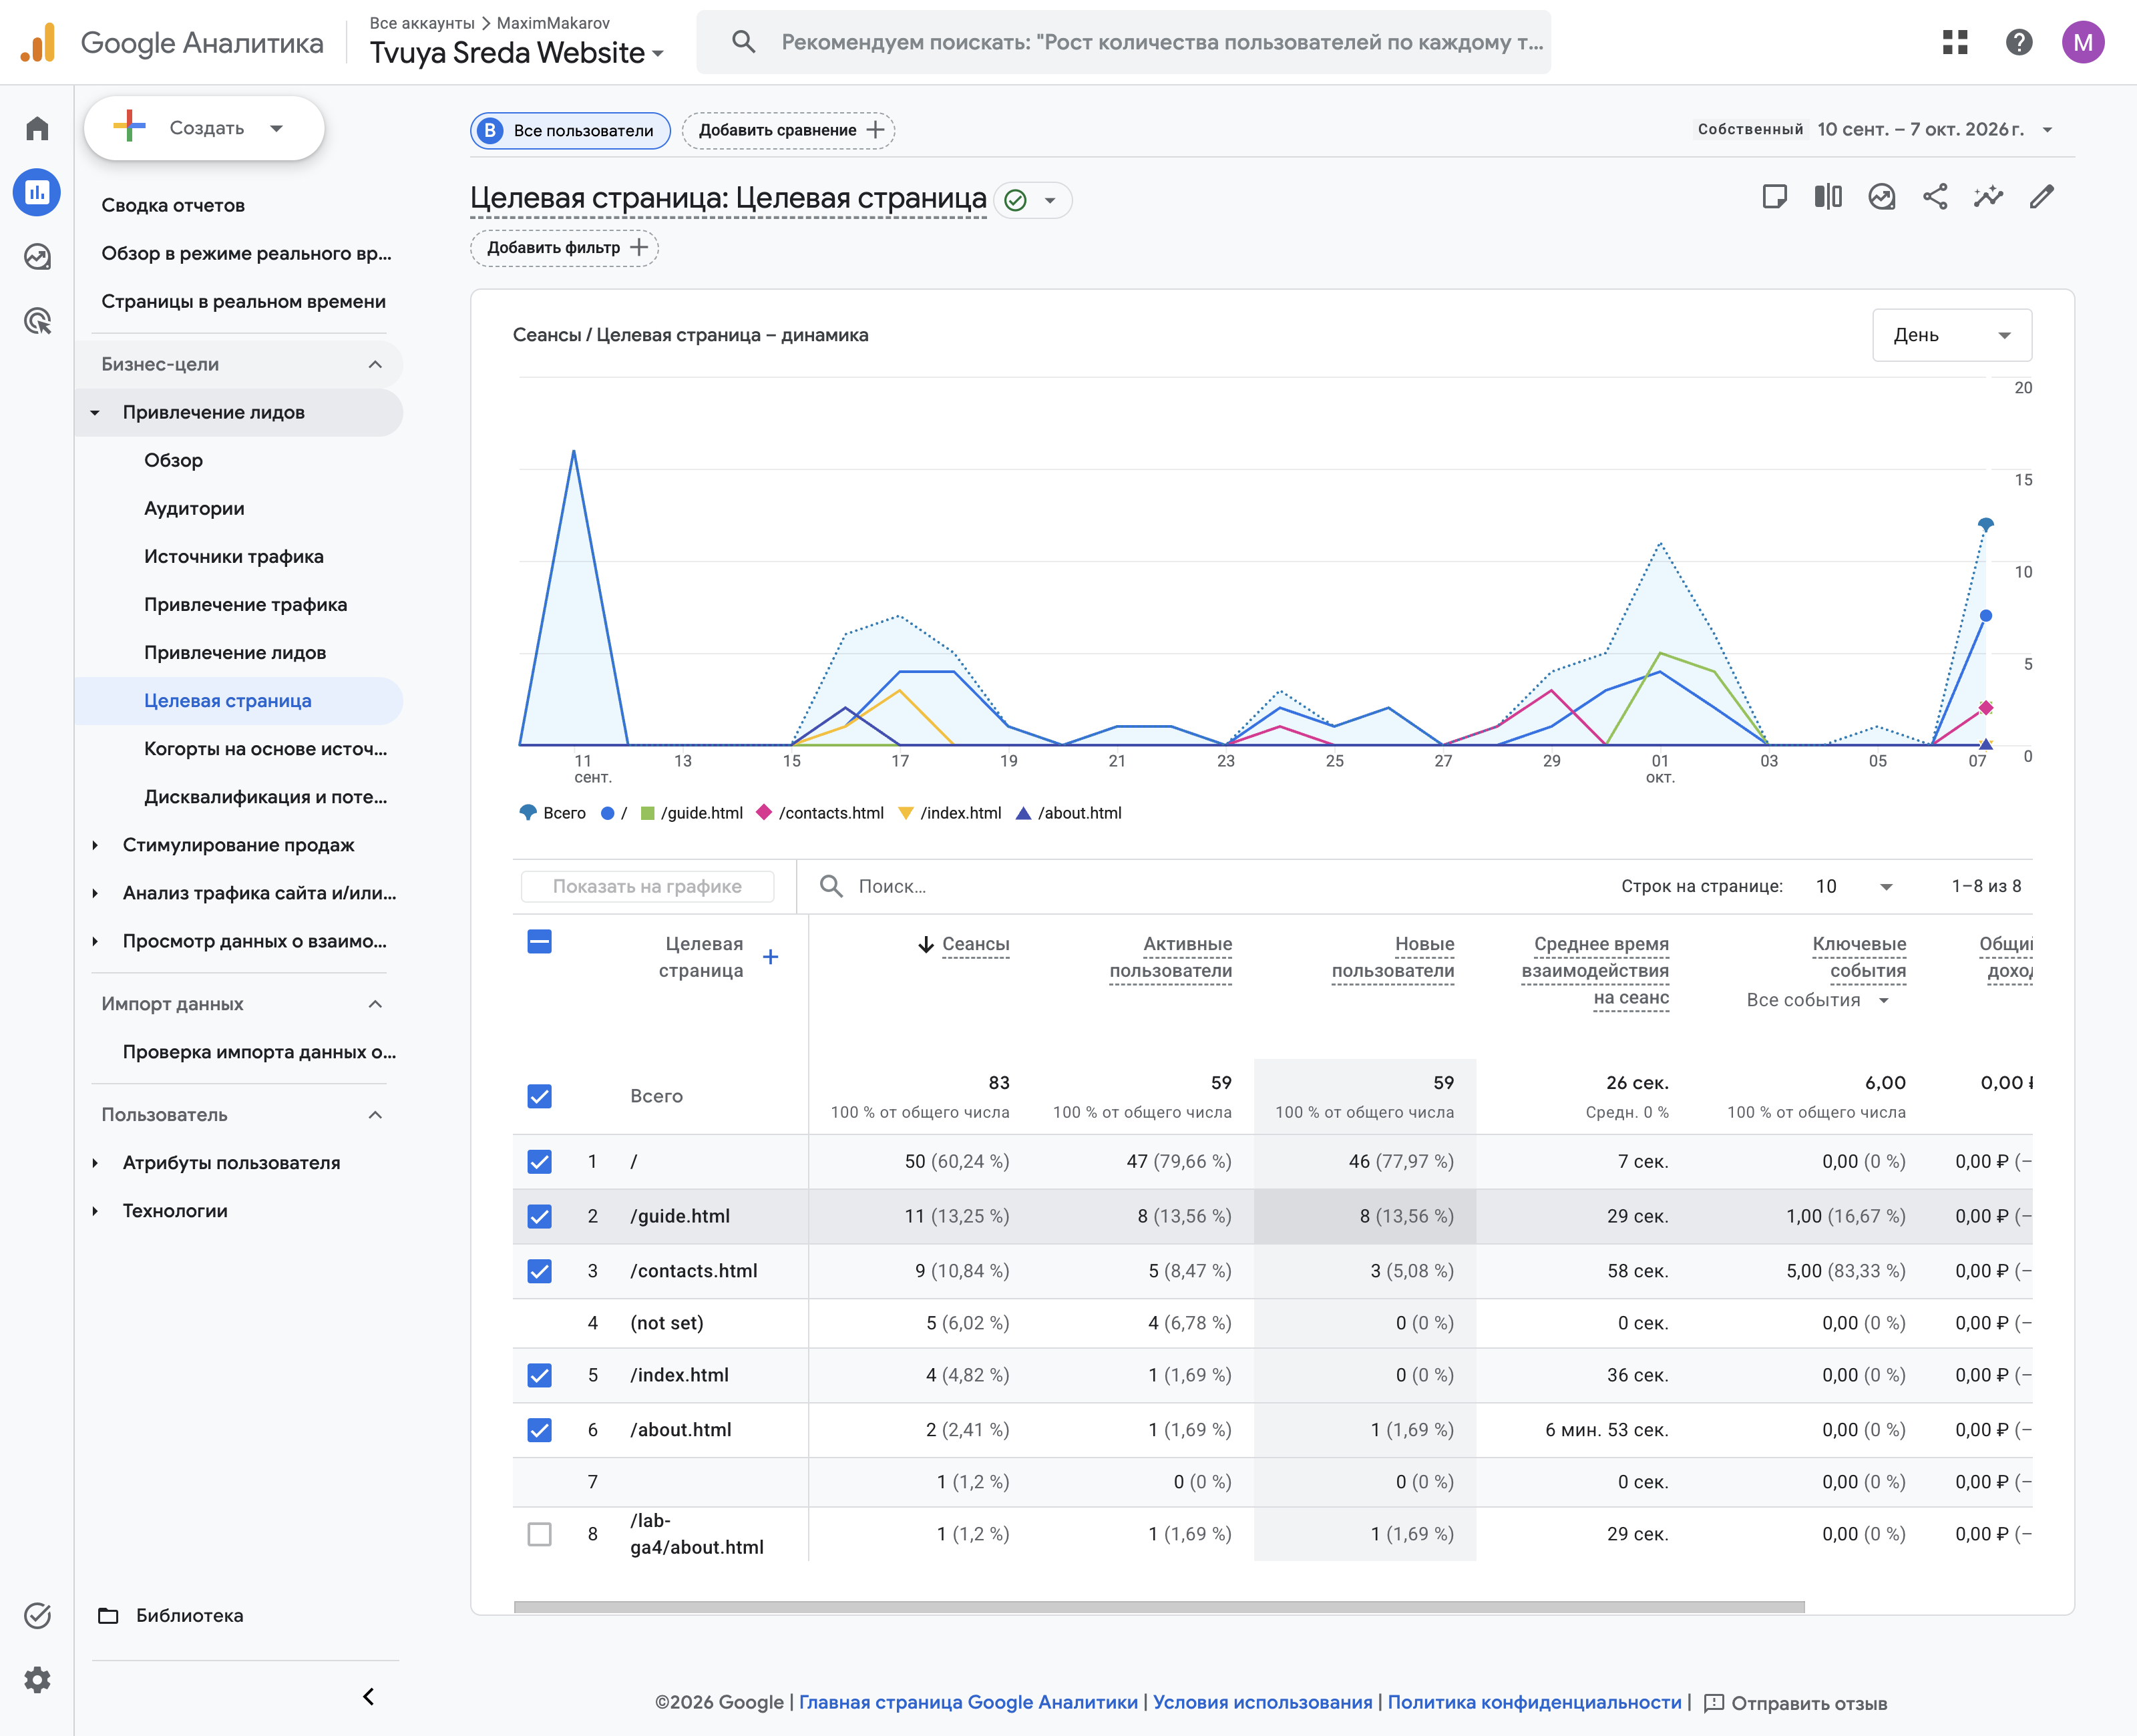Open the Admin gear icon
Screen dimensions: 2137x1736
(37, 1680)
